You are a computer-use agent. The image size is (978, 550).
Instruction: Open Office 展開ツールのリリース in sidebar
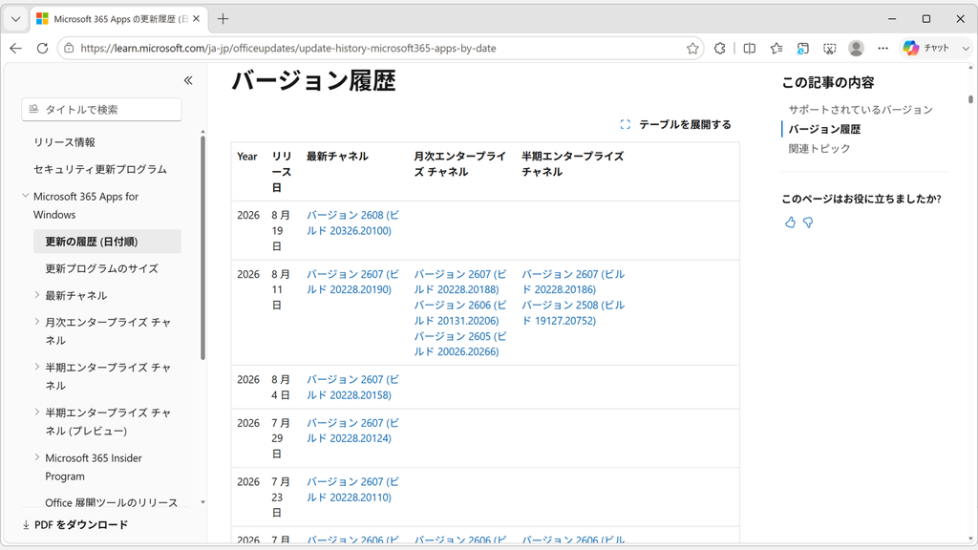pos(111,502)
